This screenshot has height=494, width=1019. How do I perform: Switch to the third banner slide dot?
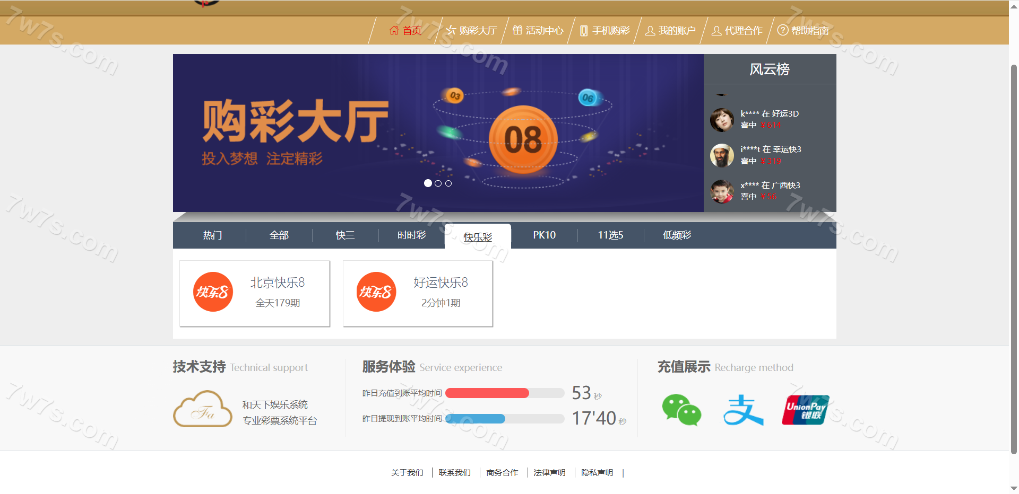pos(448,183)
